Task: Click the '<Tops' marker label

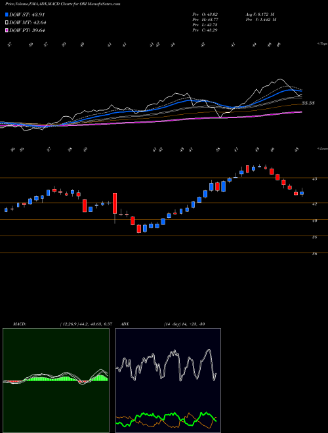Action: tap(322, 44)
